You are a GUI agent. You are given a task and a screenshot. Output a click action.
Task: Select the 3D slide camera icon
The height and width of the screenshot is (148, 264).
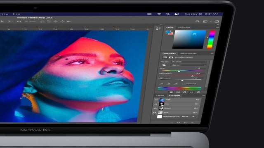pyautogui.click(x=62, y=21)
